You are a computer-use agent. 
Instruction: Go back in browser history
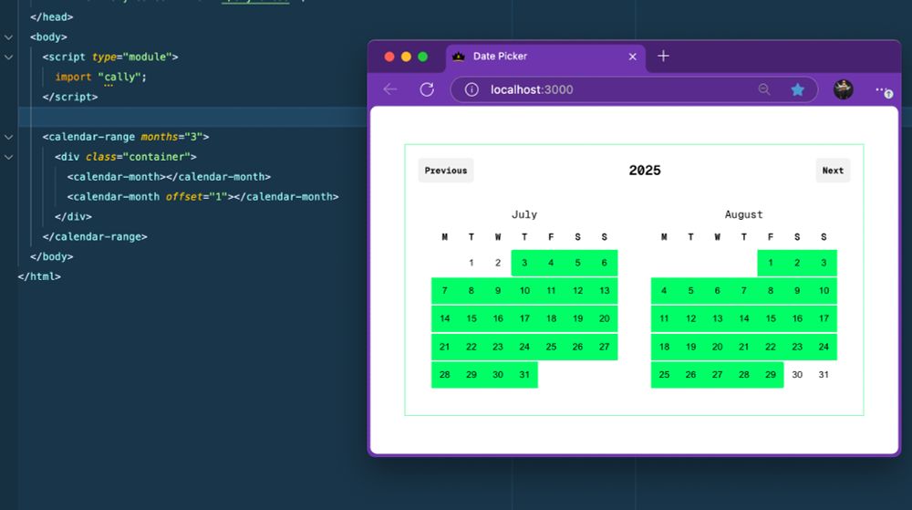click(390, 89)
